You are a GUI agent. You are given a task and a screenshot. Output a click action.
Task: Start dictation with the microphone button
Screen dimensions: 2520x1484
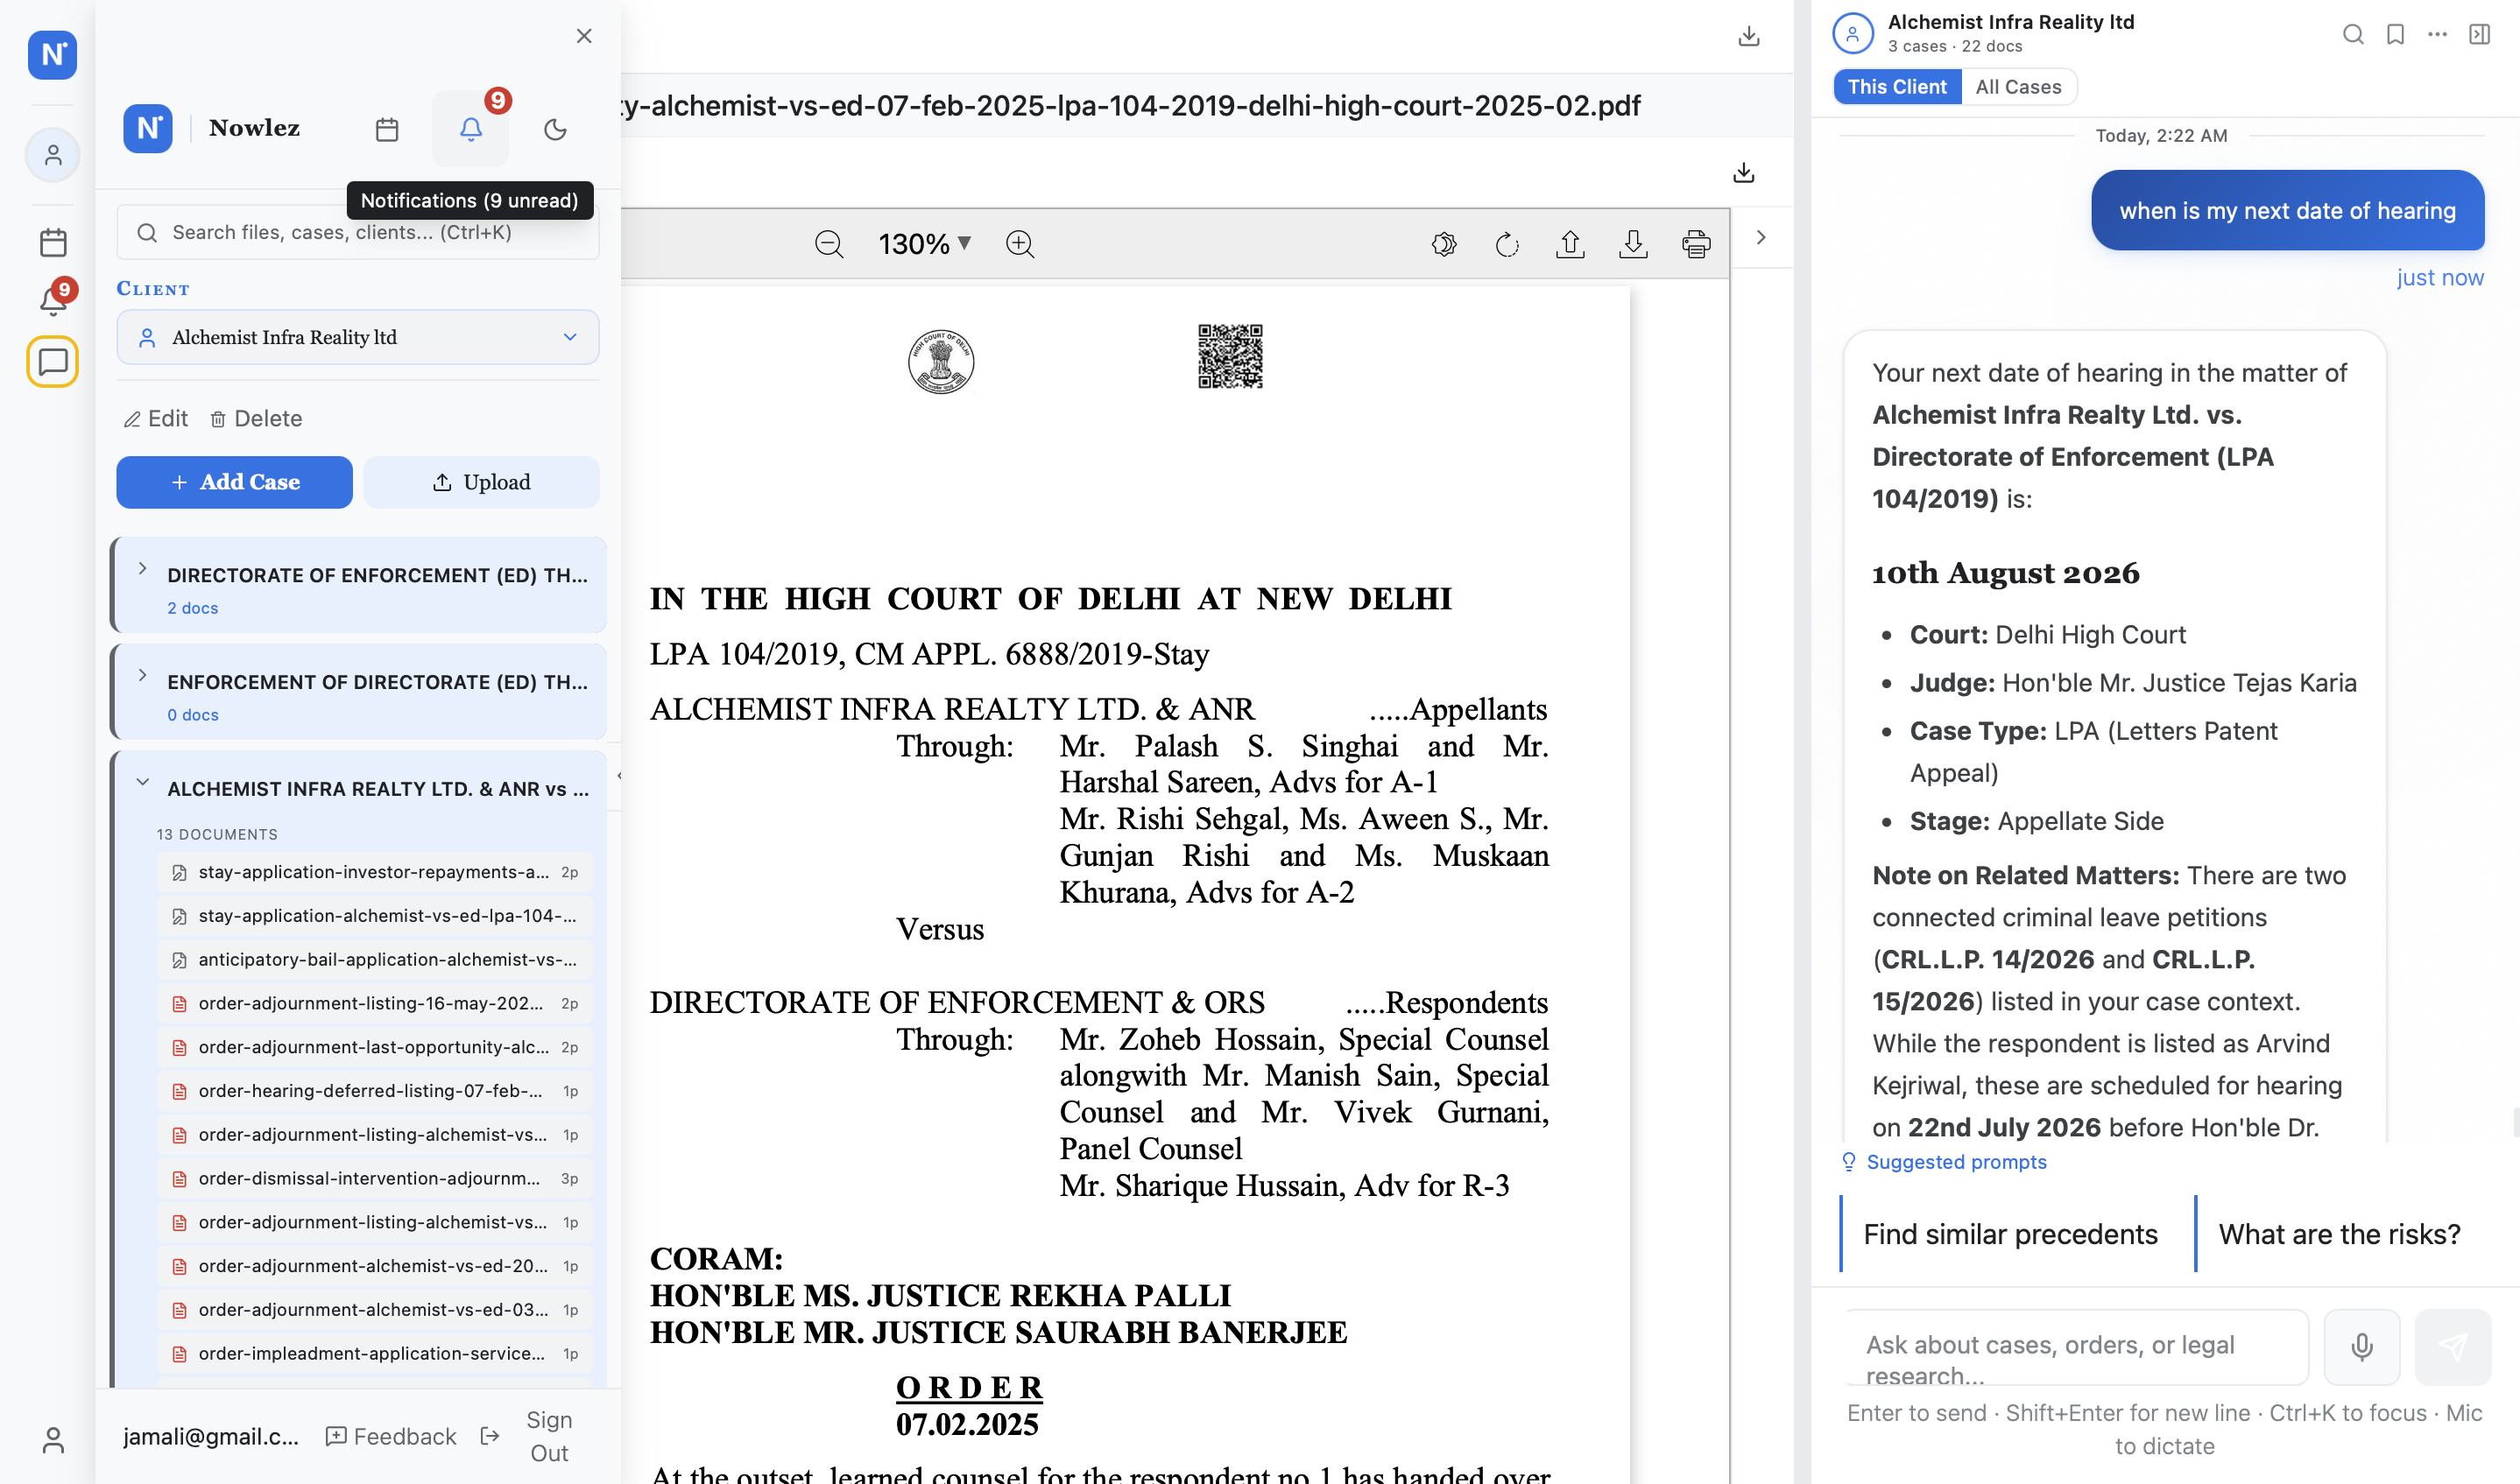pos(2361,1347)
